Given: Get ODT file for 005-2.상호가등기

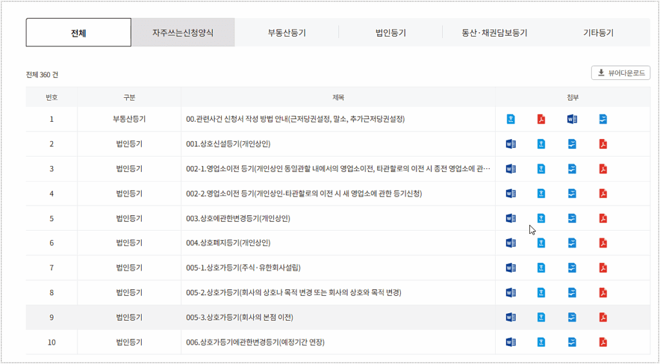Looking at the screenshot, I should [572, 292].
